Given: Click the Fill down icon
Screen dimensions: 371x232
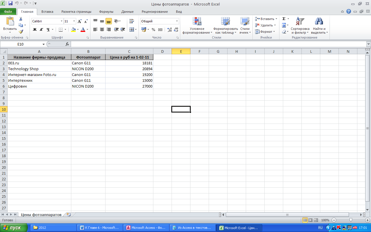Looking at the screenshot, I should click(284, 25).
